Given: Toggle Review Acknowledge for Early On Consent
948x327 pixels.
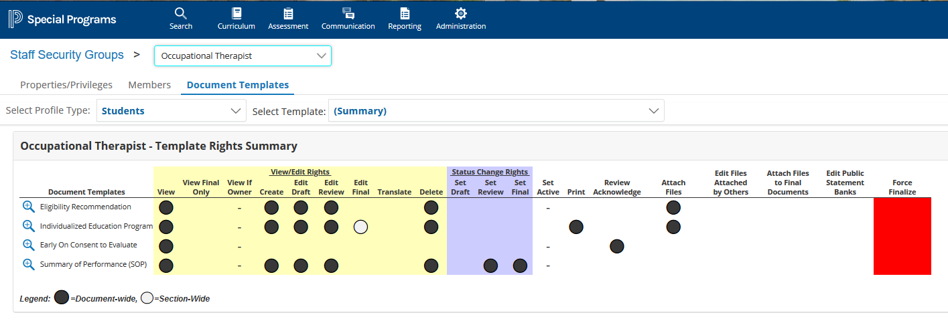Looking at the screenshot, I should 616,246.
